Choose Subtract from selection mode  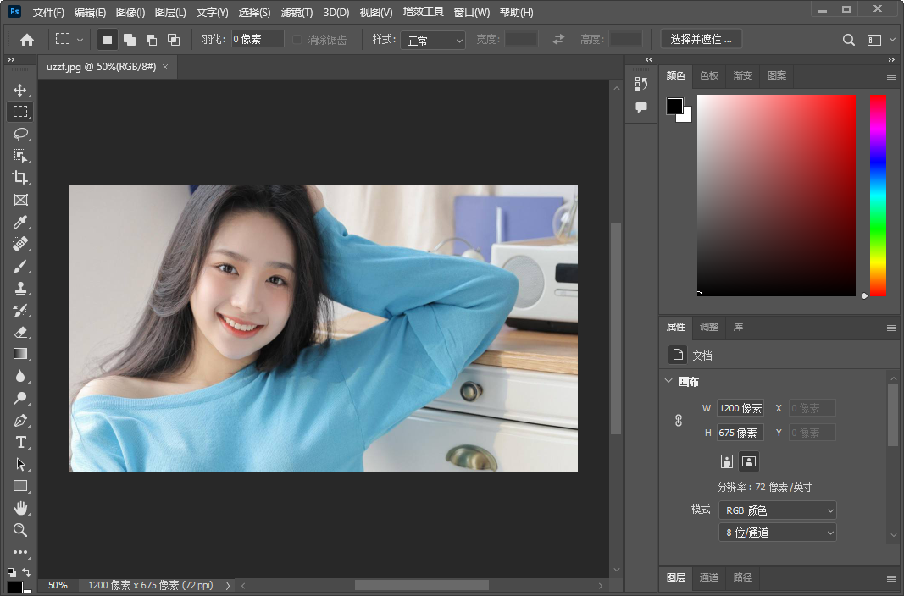point(152,40)
